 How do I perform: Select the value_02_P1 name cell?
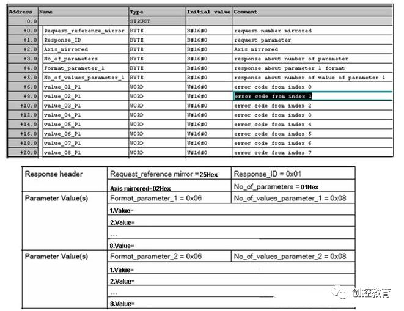click(86, 96)
